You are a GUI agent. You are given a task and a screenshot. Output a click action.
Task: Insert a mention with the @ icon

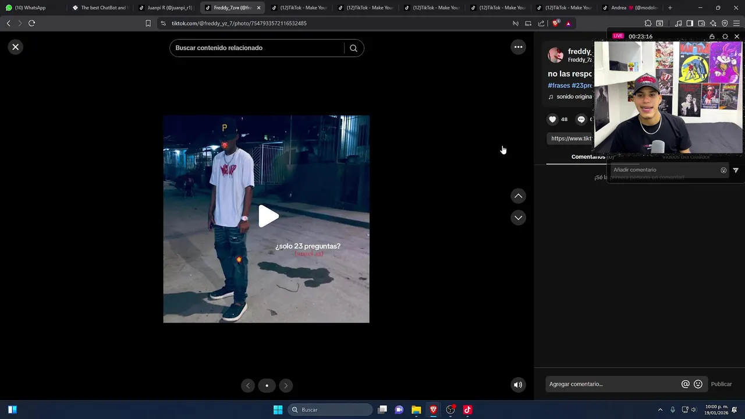[x=685, y=384]
